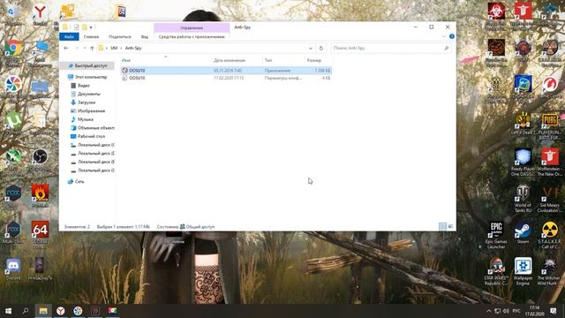Expand the address bar history dropdown
The width and height of the screenshot is (565, 318).
click(x=311, y=48)
